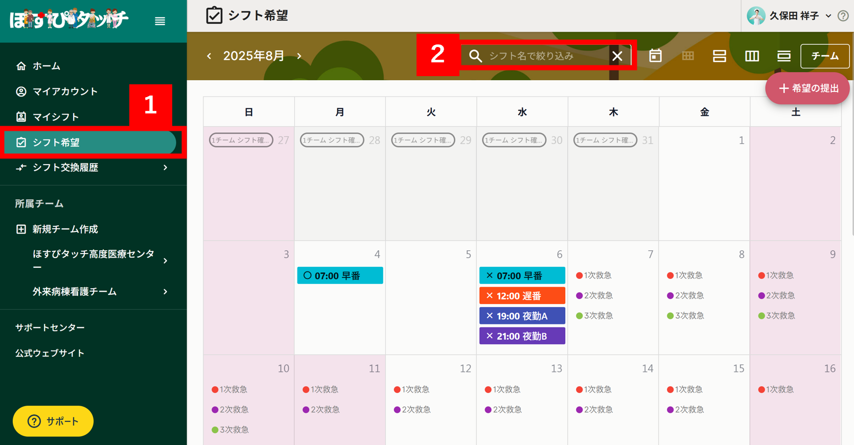
Task: Clear the shift name filter
Action: click(x=617, y=56)
